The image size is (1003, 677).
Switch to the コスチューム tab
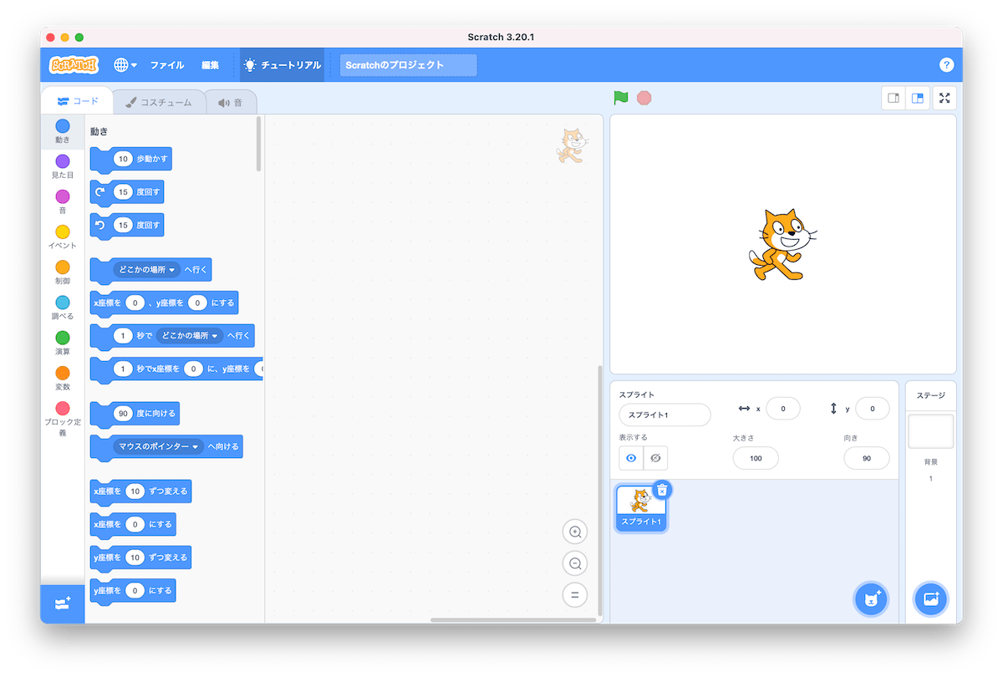(159, 102)
